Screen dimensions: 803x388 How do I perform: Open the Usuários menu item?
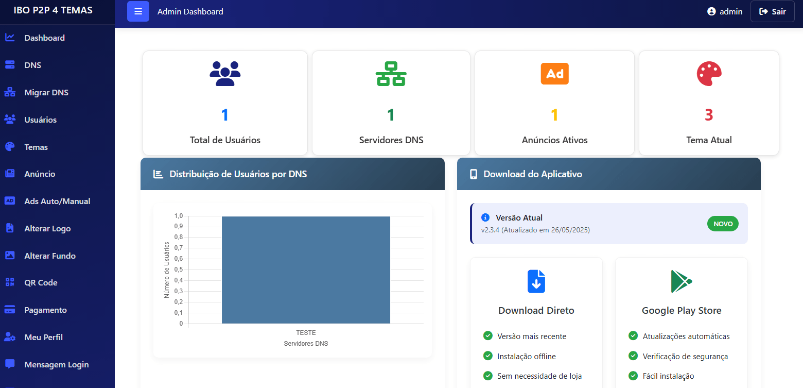click(41, 120)
